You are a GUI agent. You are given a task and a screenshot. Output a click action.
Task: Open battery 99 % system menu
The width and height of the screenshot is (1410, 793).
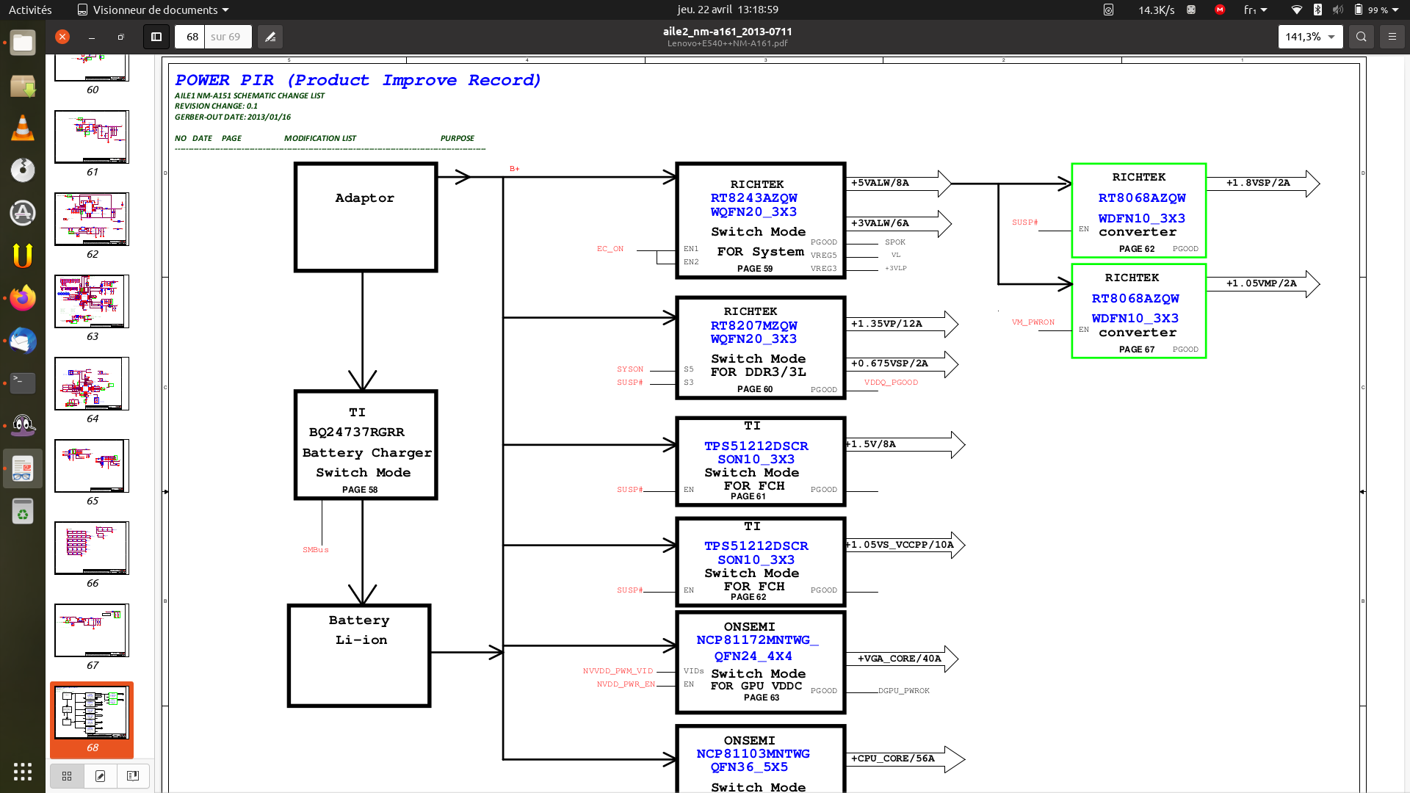[1376, 10]
